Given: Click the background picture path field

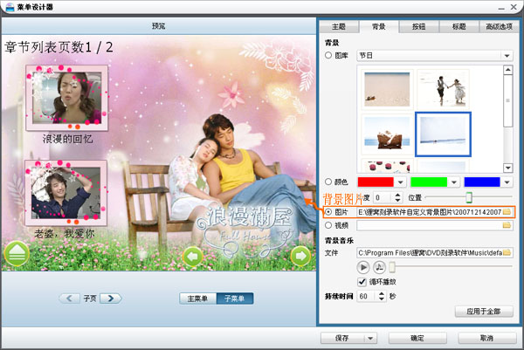Looking at the screenshot, I should [430, 212].
